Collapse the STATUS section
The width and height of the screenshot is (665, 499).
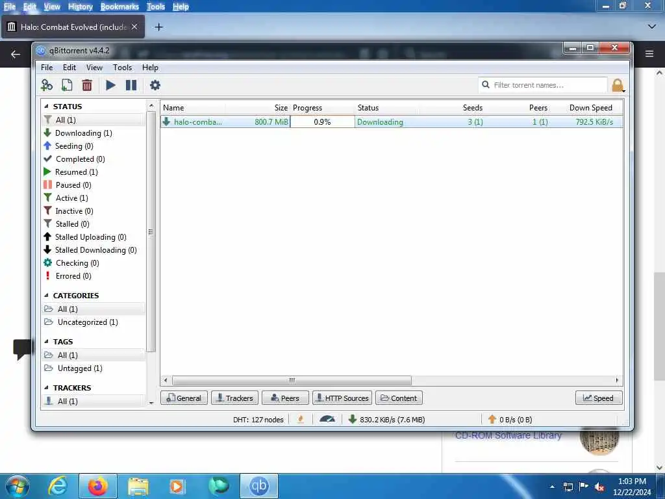pos(47,107)
